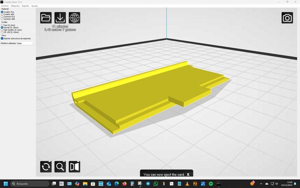Screen dimensions: 300x188
Task: Open the taskbar clock and date
Action: [x=287, y=184]
